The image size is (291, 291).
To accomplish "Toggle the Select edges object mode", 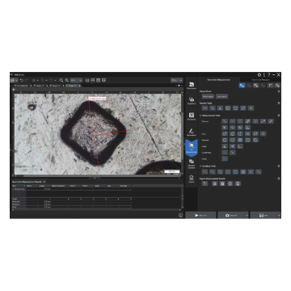I will tap(208, 96).
